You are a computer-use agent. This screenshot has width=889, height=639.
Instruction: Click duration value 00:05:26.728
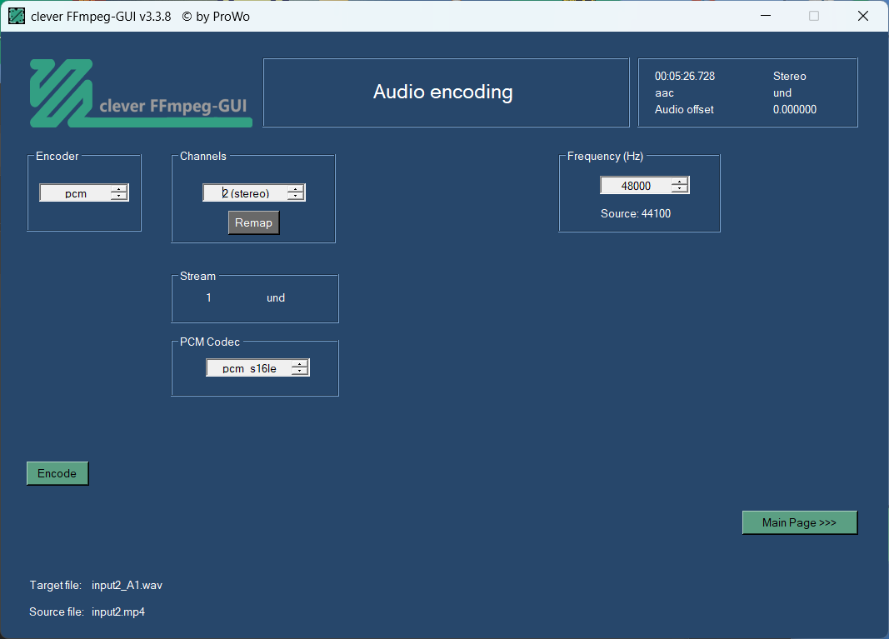point(684,76)
